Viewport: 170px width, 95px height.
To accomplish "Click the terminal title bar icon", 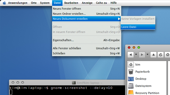I will [x=74, y=83].
